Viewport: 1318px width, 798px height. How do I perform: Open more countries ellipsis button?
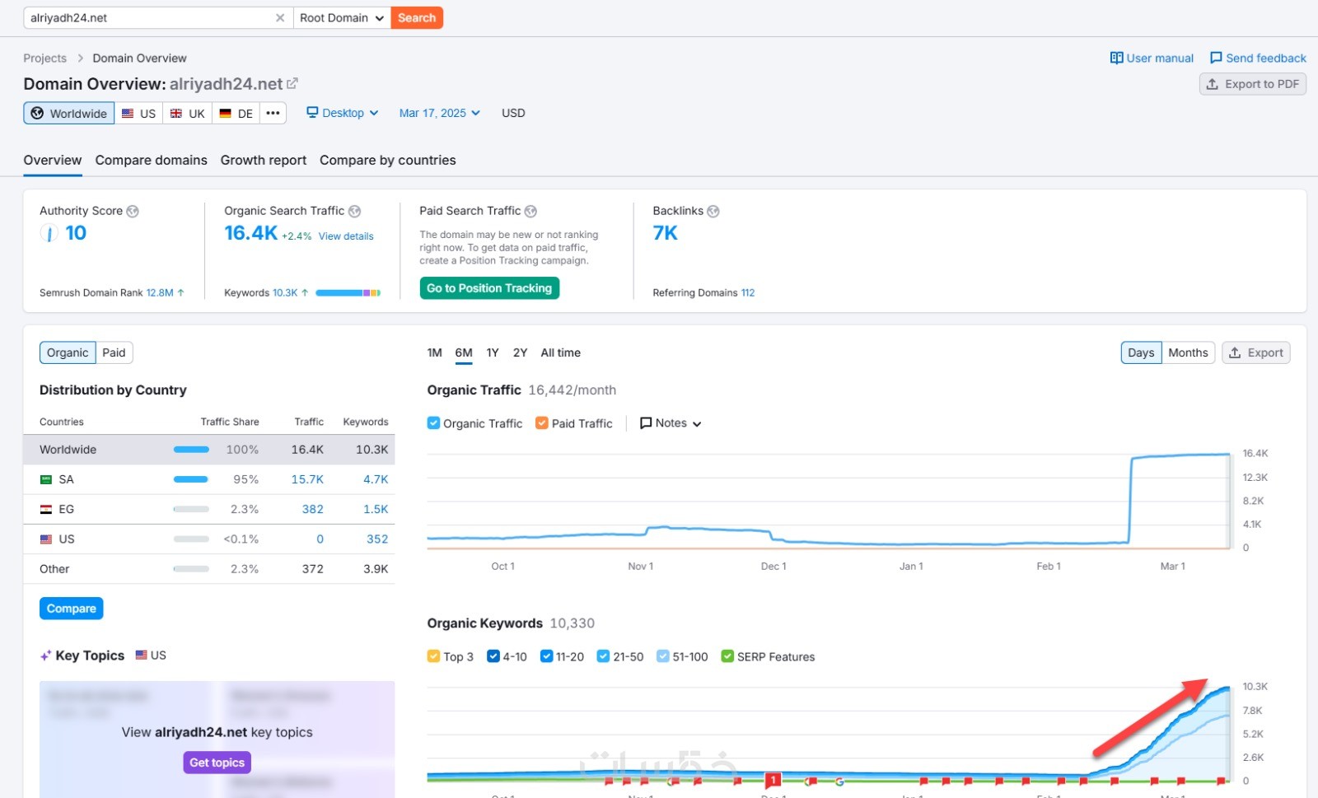tap(273, 113)
